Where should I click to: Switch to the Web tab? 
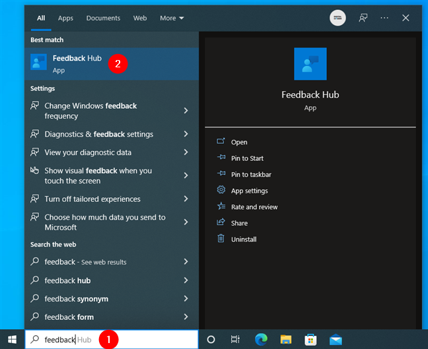[140, 18]
